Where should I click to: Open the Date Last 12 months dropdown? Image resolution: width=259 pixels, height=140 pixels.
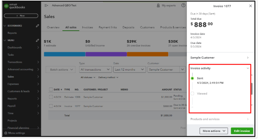coord(130,70)
